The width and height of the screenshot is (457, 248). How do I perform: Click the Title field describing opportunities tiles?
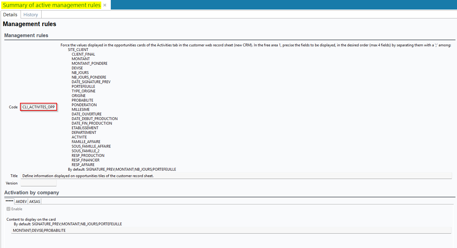[x=236, y=176]
